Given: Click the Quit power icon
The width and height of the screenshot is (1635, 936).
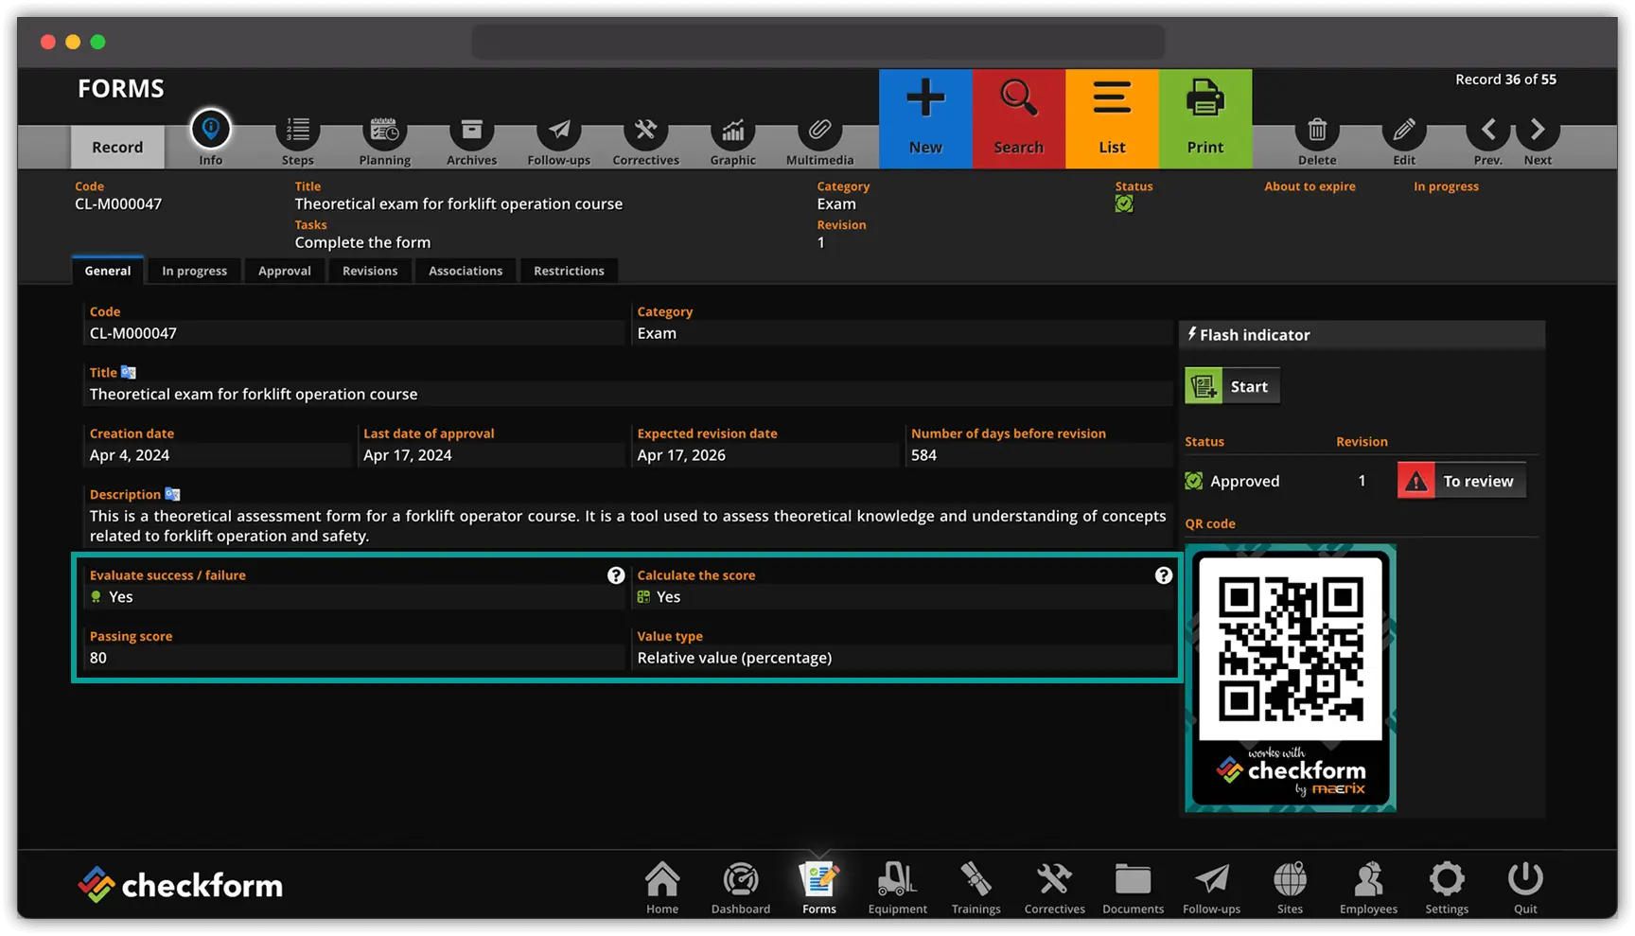Looking at the screenshot, I should [x=1525, y=888].
